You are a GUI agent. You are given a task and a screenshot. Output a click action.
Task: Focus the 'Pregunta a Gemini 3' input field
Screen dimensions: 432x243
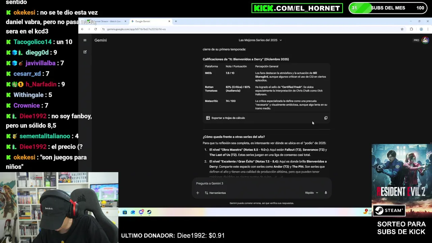(262, 183)
